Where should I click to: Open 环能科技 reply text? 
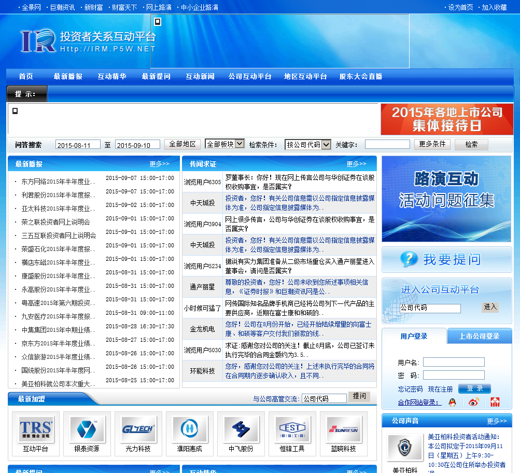300,371
